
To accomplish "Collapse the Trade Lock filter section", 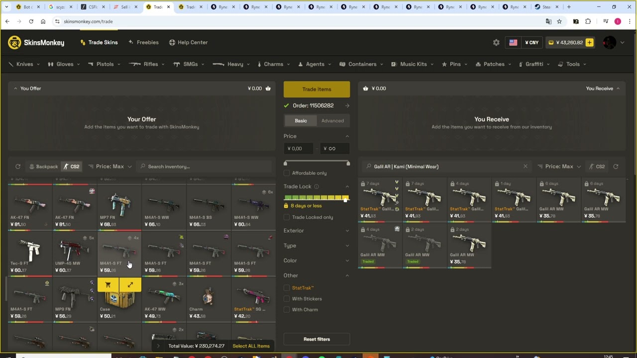I will (317, 186).
